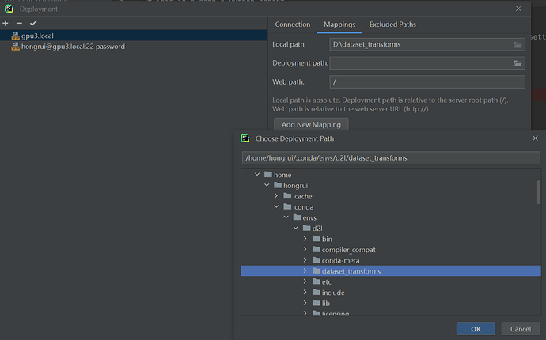Collapse the home folder node

point(257,175)
